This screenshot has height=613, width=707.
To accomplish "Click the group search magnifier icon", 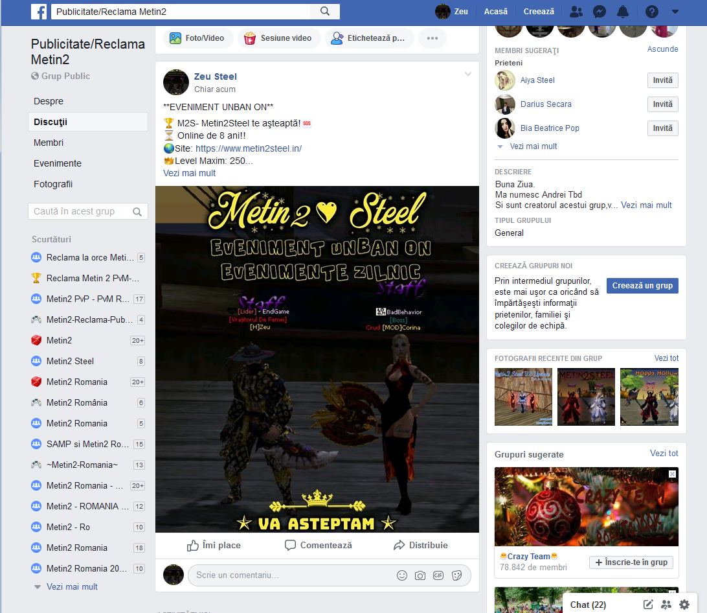I will tap(137, 212).
